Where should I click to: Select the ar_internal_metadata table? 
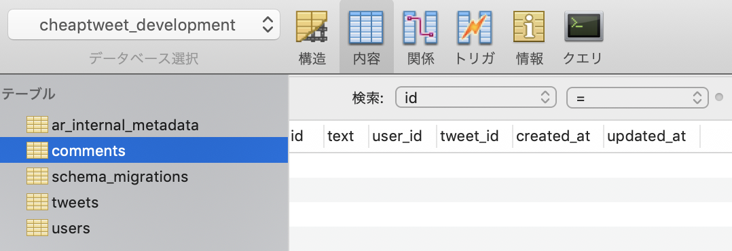144,125
